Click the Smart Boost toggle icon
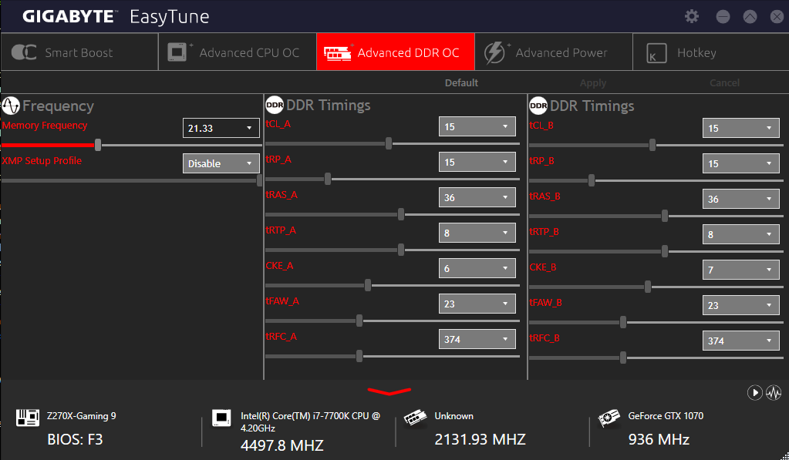Viewport: 789px width, 460px height. click(24, 52)
